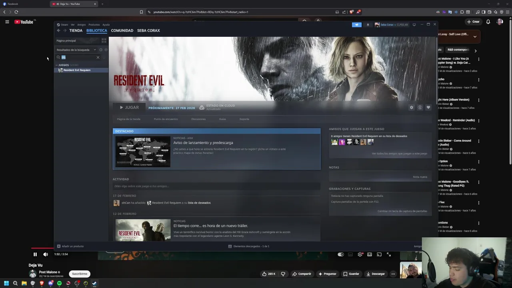Screen dimensions: 512x288
Task: Open game information icon
Action: point(420,107)
